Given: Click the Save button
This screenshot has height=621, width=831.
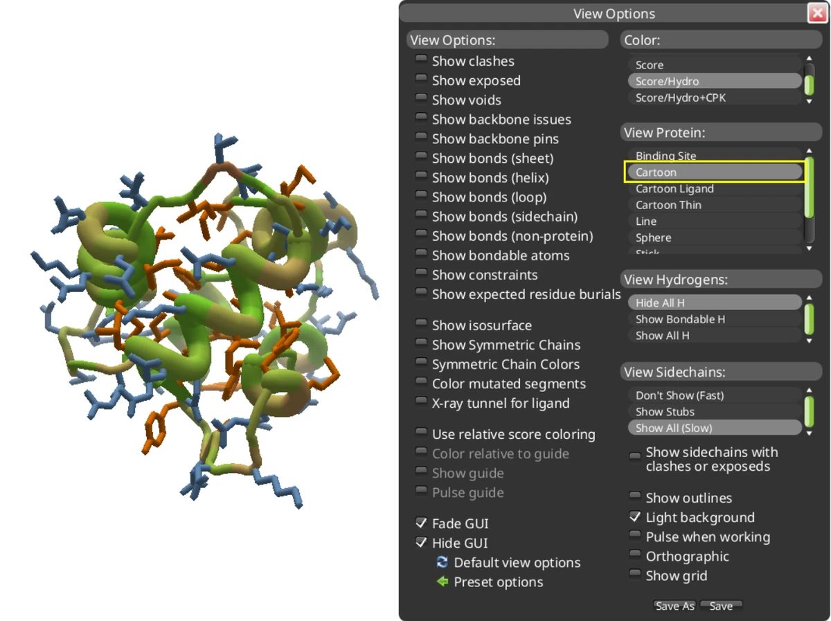Looking at the screenshot, I should click(x=721, y=605).
